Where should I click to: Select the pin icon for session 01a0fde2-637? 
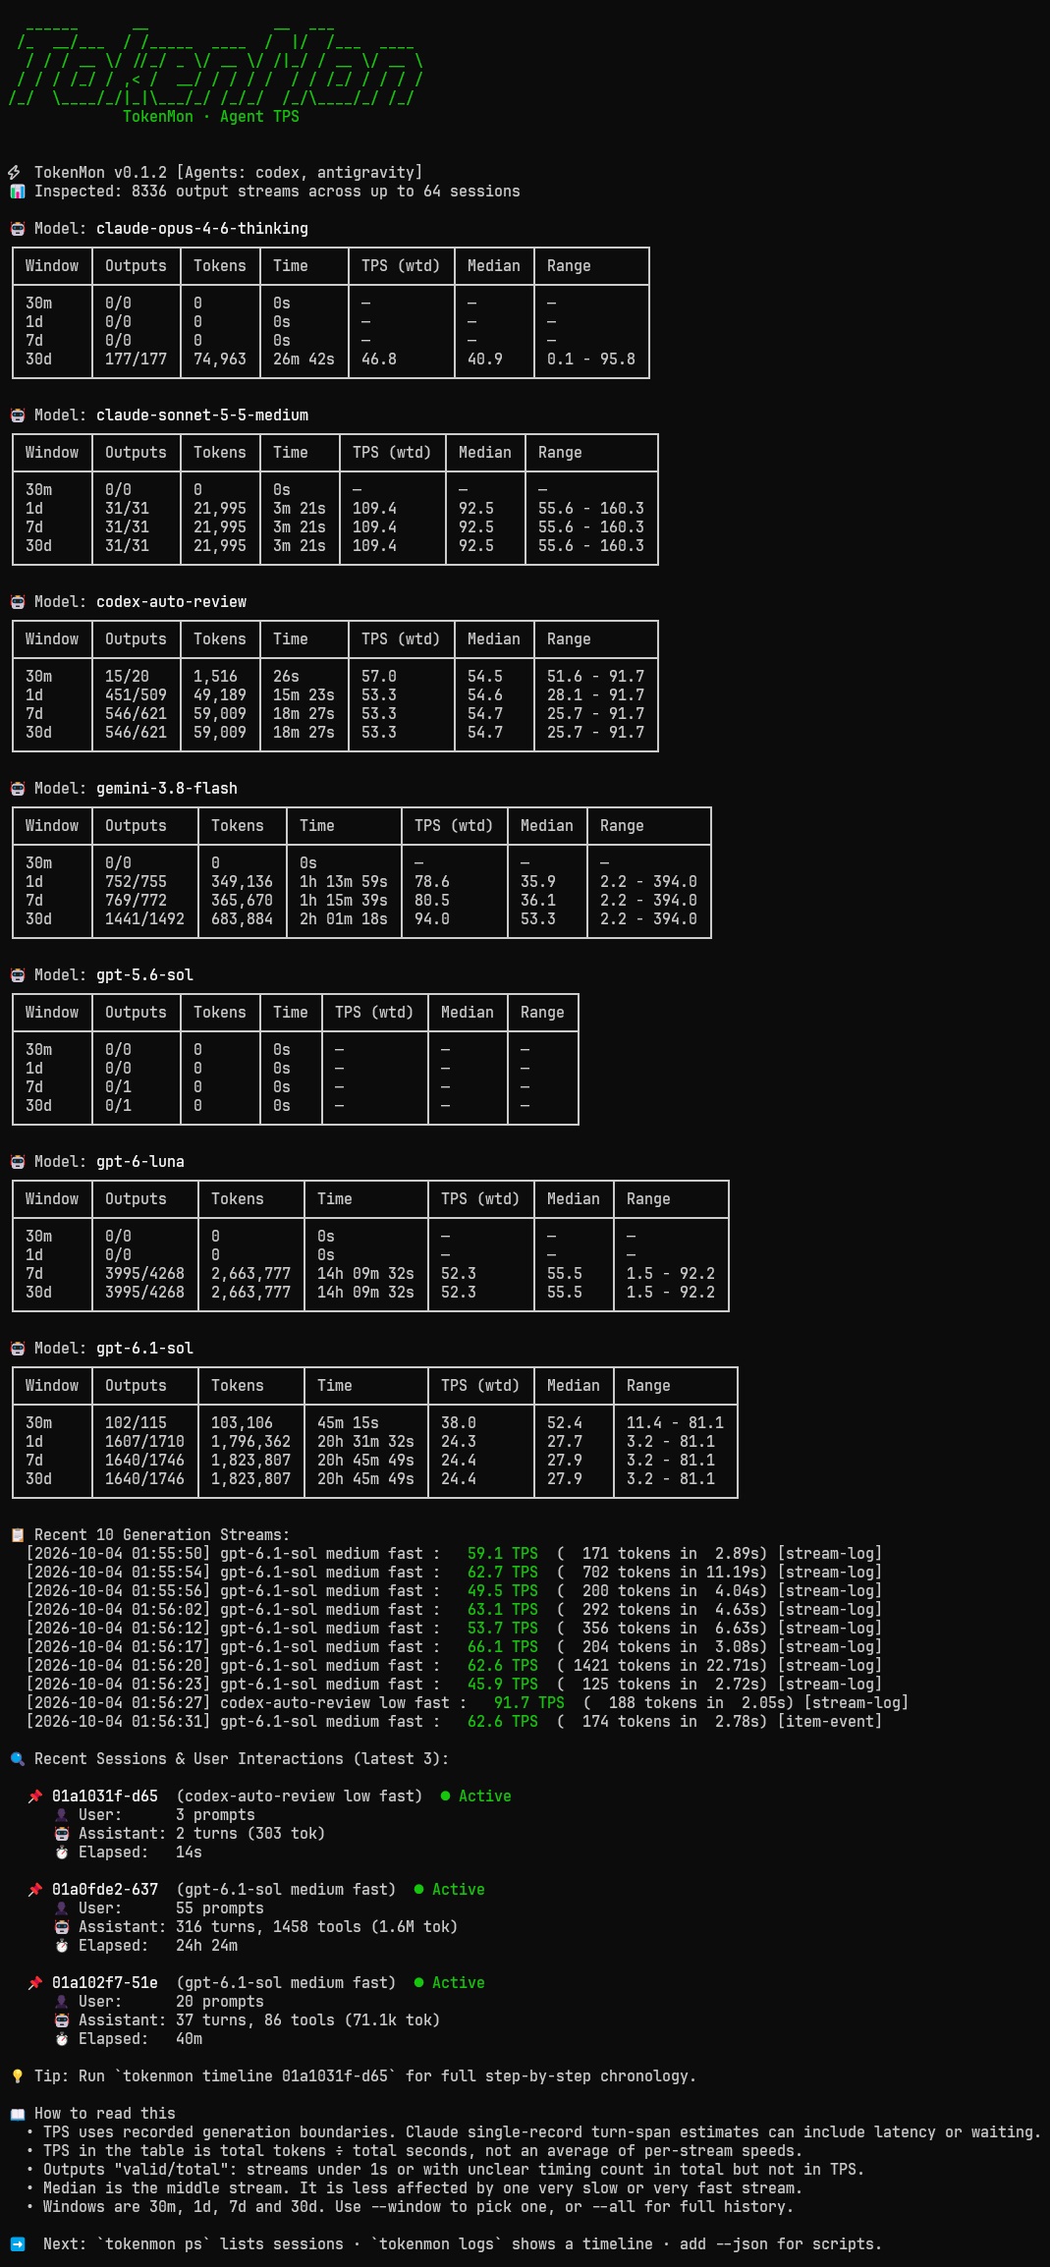[x=34, y=1890]
